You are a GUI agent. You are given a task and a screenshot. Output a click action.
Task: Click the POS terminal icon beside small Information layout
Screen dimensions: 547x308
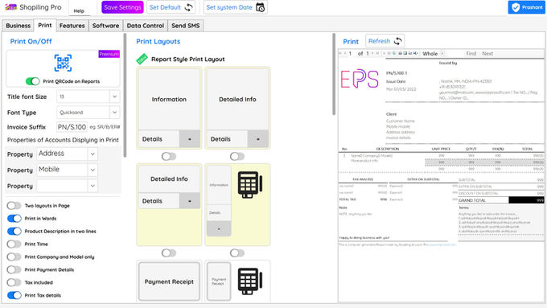250,184
